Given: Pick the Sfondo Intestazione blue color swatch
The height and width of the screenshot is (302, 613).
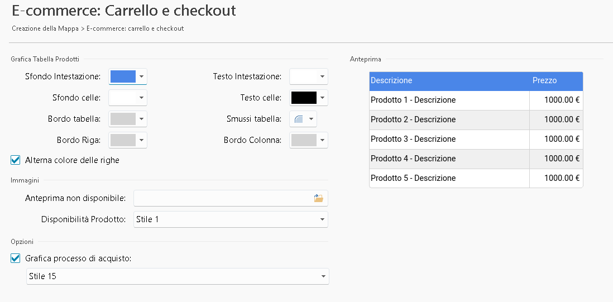Looking at the screenshot, I should point(123,76).
